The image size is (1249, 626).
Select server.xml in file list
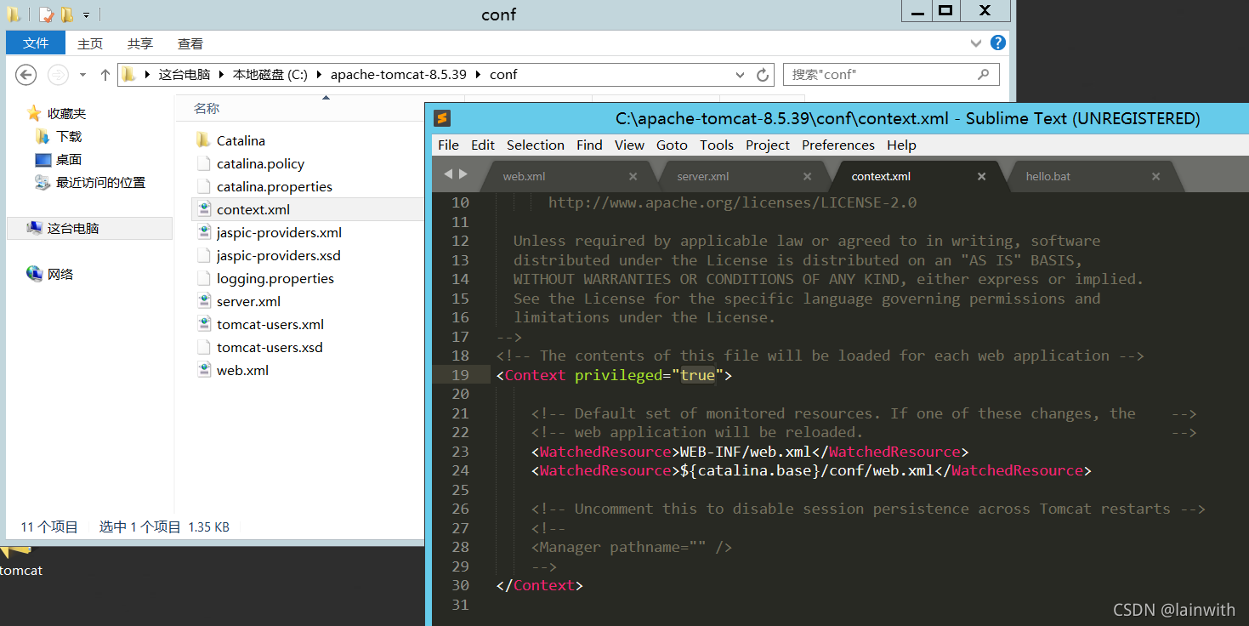(248, 301)
